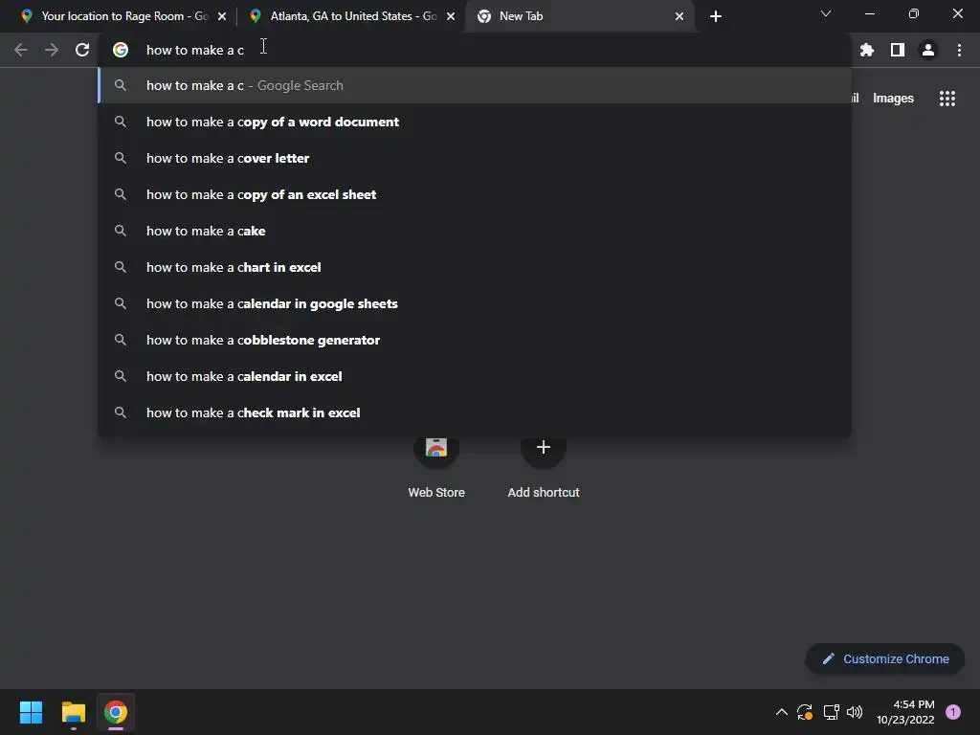Click search icon beside 'cake' suggestion
Screen dimensions: 980x735
[x=121, y=231]
